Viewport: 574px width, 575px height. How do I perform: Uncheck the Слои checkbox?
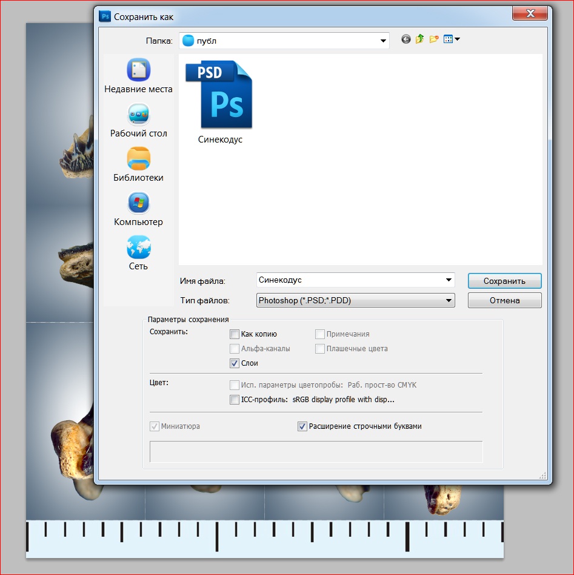click(235, 363)
